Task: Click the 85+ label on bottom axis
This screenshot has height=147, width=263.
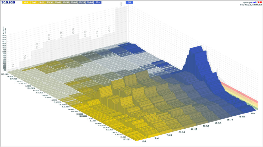Action: (x=253, y=113)
